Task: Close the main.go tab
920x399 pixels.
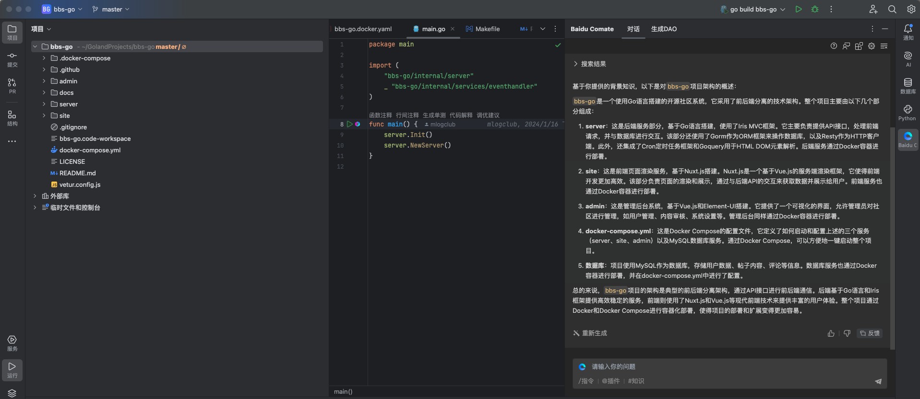Action: [453, 29]
